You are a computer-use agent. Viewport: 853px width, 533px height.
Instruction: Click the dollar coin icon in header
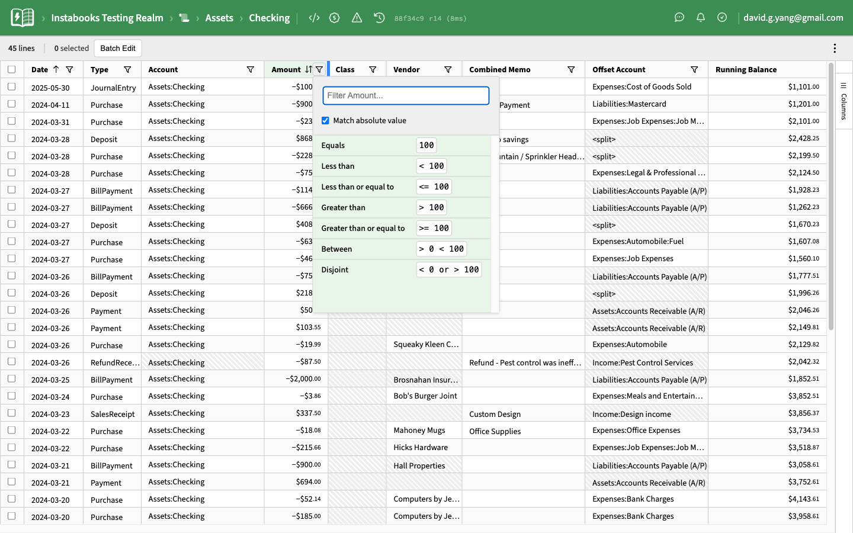(335, 18)
